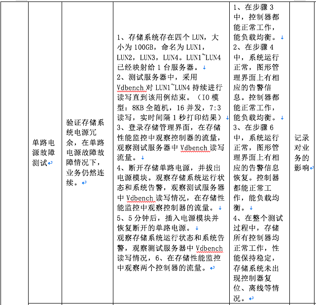Screen dimensions: 316x305
Task: Click the line '1、存储系统存在四个 LUN，大'
Action: (168, 37)
